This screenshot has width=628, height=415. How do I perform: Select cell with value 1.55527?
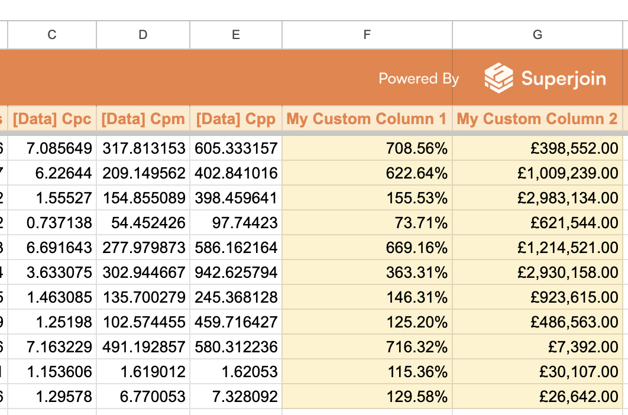click(x=52, y=198)
